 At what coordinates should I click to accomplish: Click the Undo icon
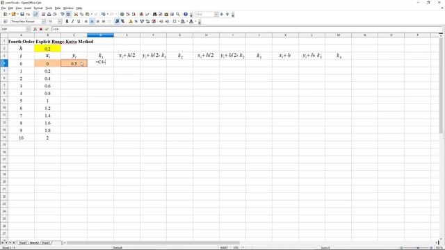click(x=103, y=14)
